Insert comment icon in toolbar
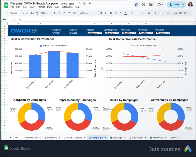196x157 pixels. 180,13
